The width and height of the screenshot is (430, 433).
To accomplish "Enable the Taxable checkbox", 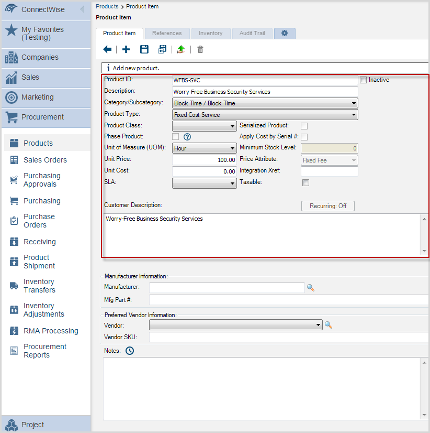I will (305, 183).
